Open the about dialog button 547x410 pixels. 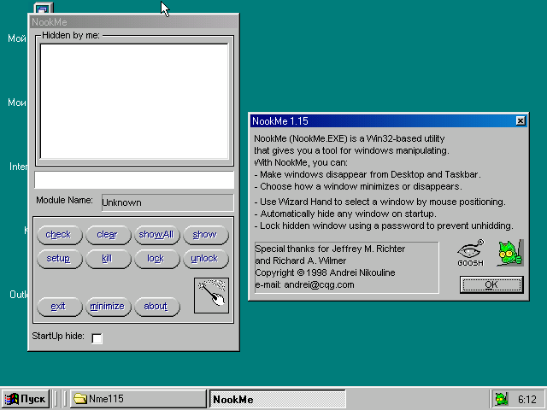[156, 307]
